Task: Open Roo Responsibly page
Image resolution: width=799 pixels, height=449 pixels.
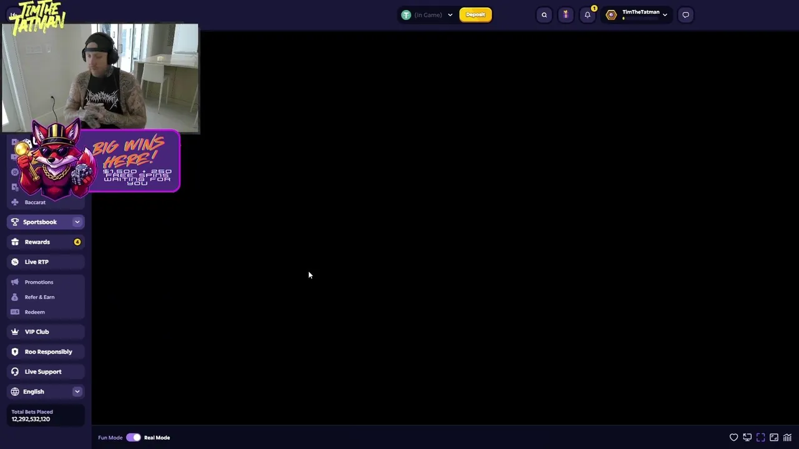Action: click(46, 352)
